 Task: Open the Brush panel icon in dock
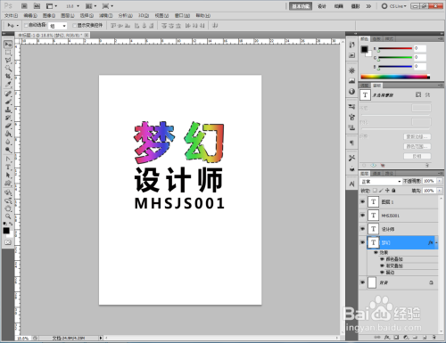click(351, 117)
